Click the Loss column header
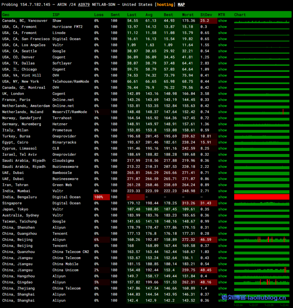 pos(99,15)
